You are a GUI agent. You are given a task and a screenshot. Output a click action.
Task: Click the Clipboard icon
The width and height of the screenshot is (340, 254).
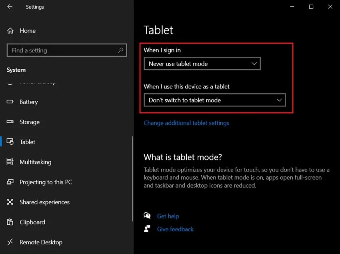(10, 222)
